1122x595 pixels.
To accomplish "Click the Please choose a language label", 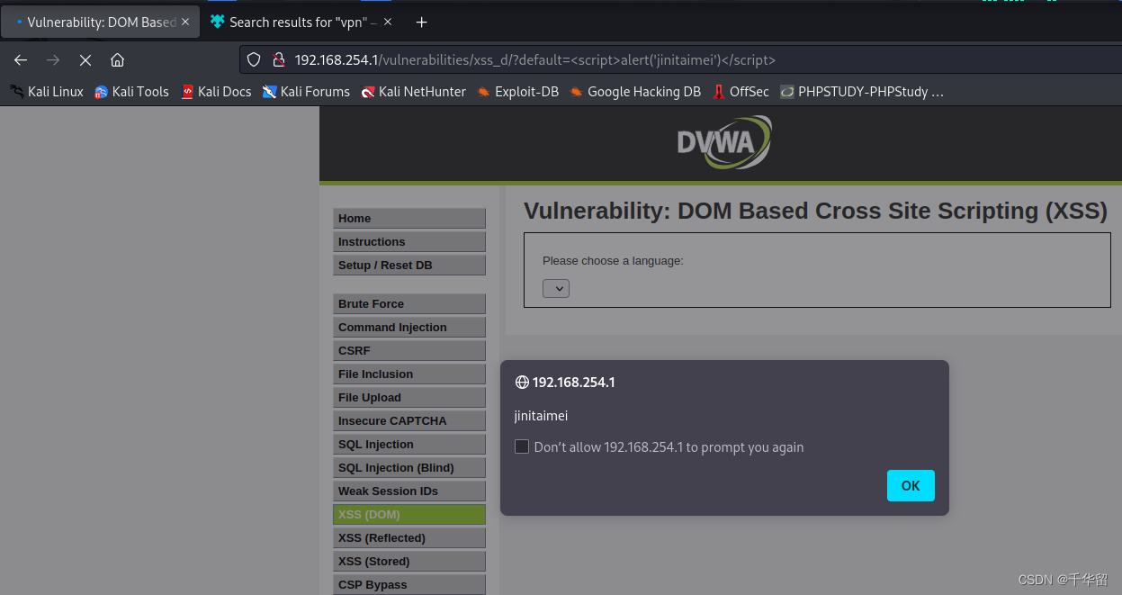I will coord(613,260).
